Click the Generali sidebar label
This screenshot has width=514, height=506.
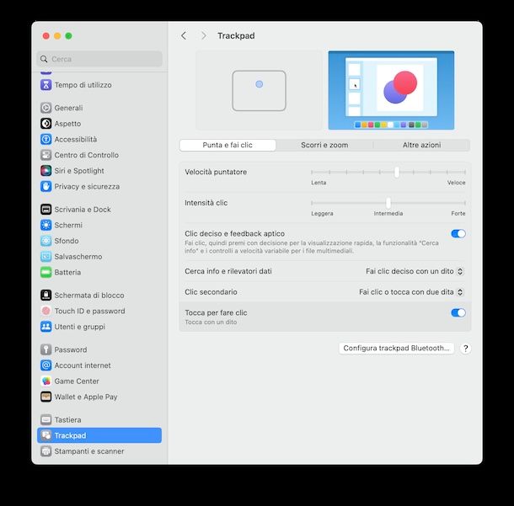pyautogui.click(x=68, y=108)
